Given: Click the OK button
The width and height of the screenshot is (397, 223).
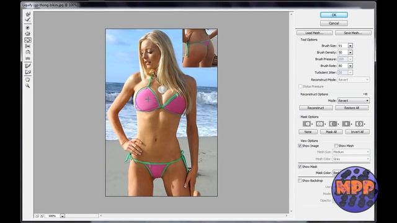Looking at the screenshot, I should coord(334,15).
